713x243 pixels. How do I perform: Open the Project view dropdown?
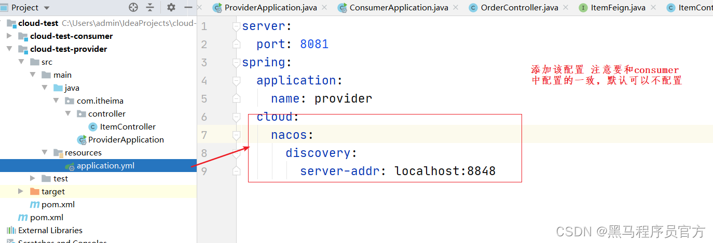click(x=47, y=8)
